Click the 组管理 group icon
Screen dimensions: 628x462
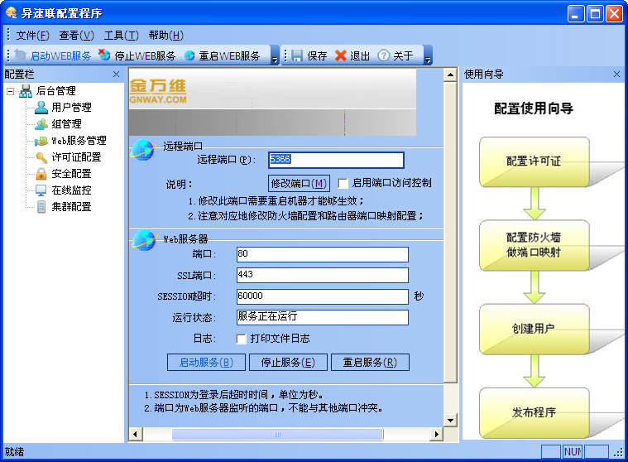point(41,124)
